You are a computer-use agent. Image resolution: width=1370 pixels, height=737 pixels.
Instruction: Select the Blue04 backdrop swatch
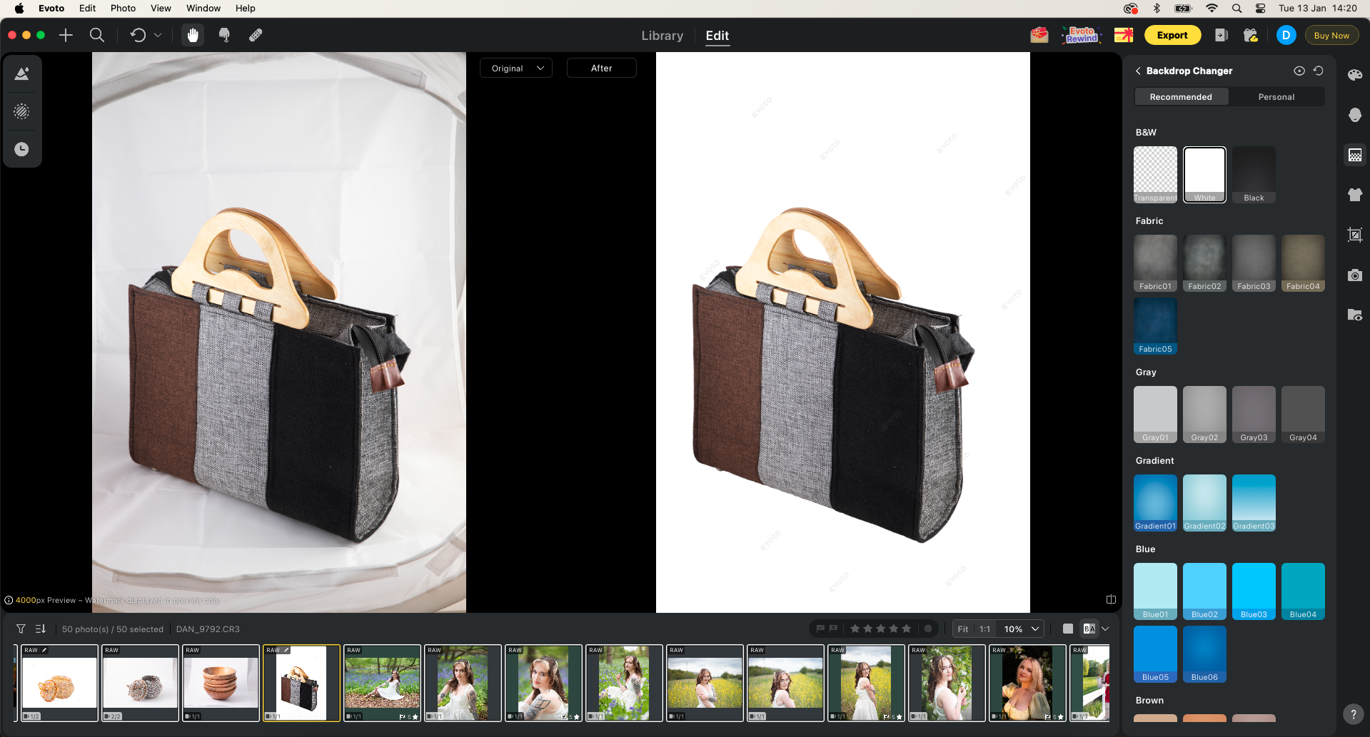coord(1302,591)
